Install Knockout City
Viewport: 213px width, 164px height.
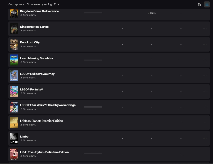pos(28,47)
